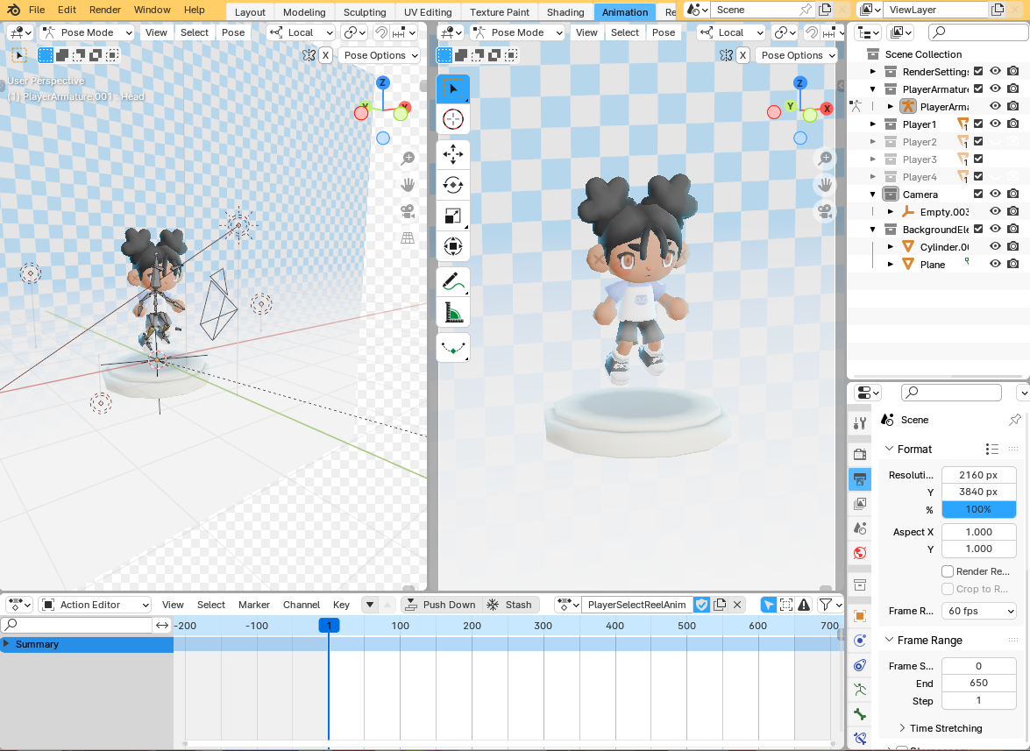Viewport: 1030px width, 751px height.
Task: Select the Cursor tool below the Tweak tool
Action: (452, 119)
